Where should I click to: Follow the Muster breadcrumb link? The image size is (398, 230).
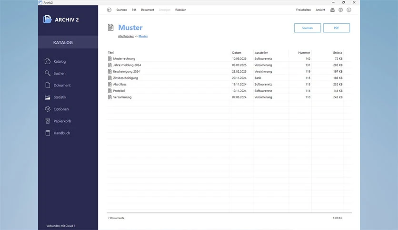point(143,36)
